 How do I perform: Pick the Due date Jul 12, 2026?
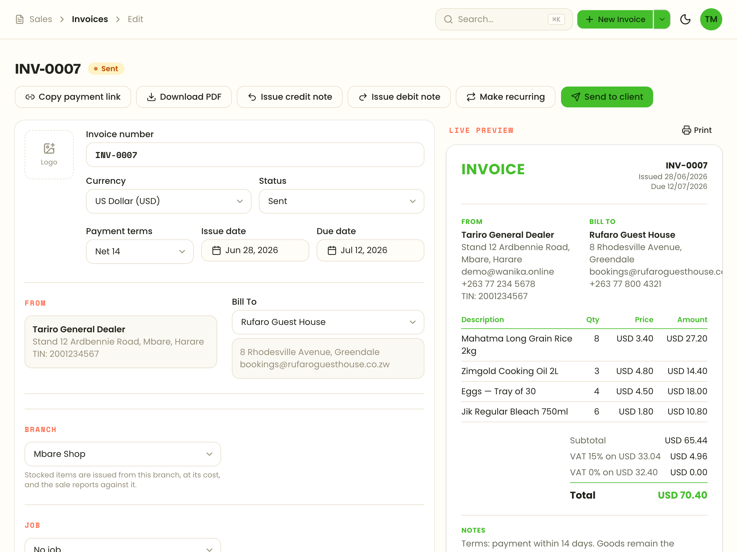pos(370,250)
